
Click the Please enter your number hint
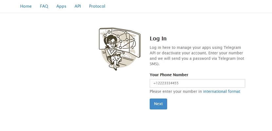[176, 91]
